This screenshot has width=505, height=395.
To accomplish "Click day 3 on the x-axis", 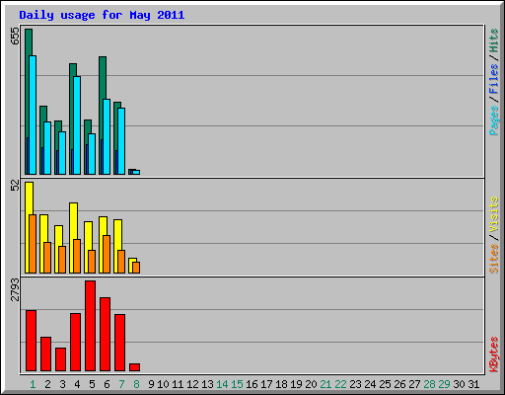I will click(x=62, y=384).
